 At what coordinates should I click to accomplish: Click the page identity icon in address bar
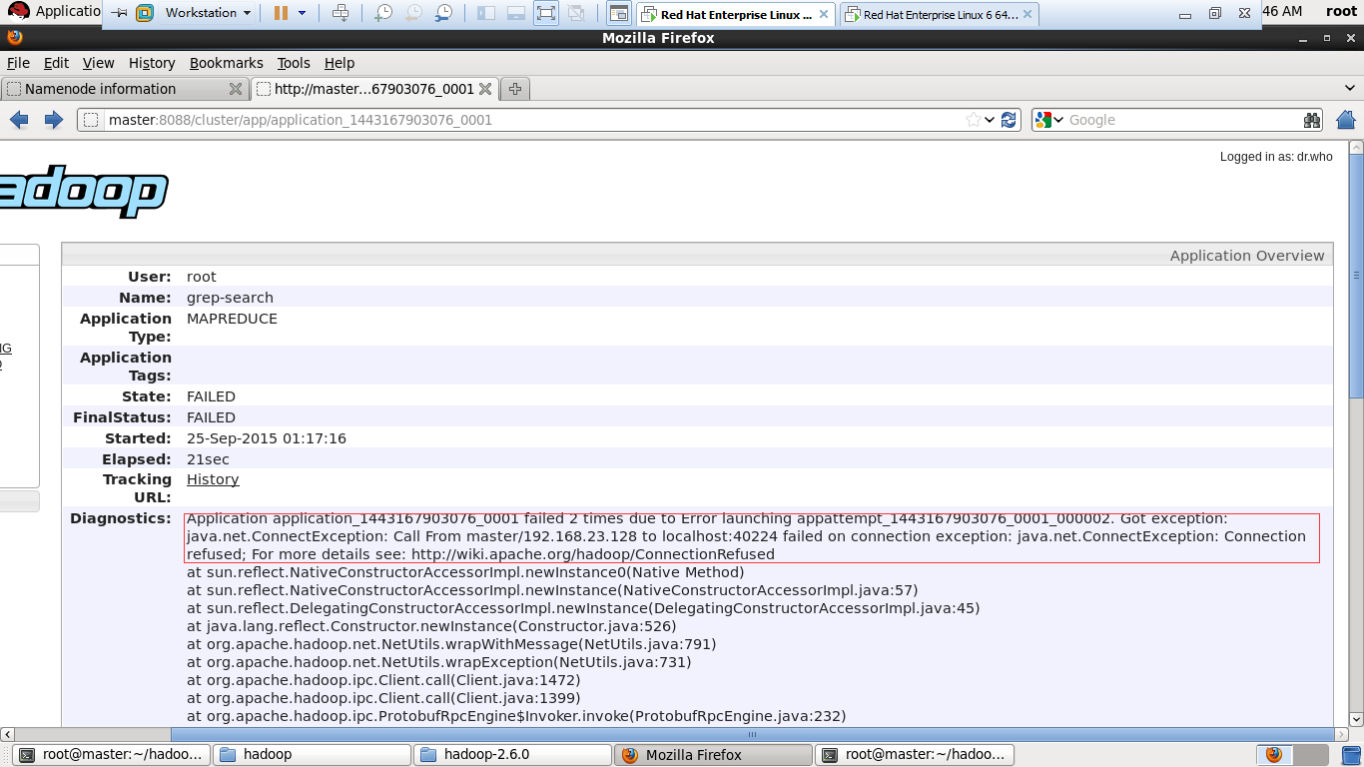coord(91,120)
